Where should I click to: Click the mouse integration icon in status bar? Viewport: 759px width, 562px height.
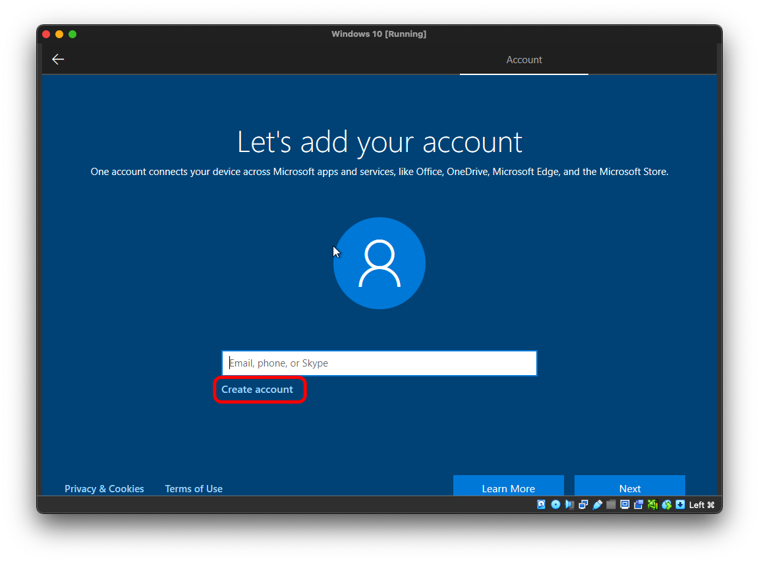pos(666,505)
